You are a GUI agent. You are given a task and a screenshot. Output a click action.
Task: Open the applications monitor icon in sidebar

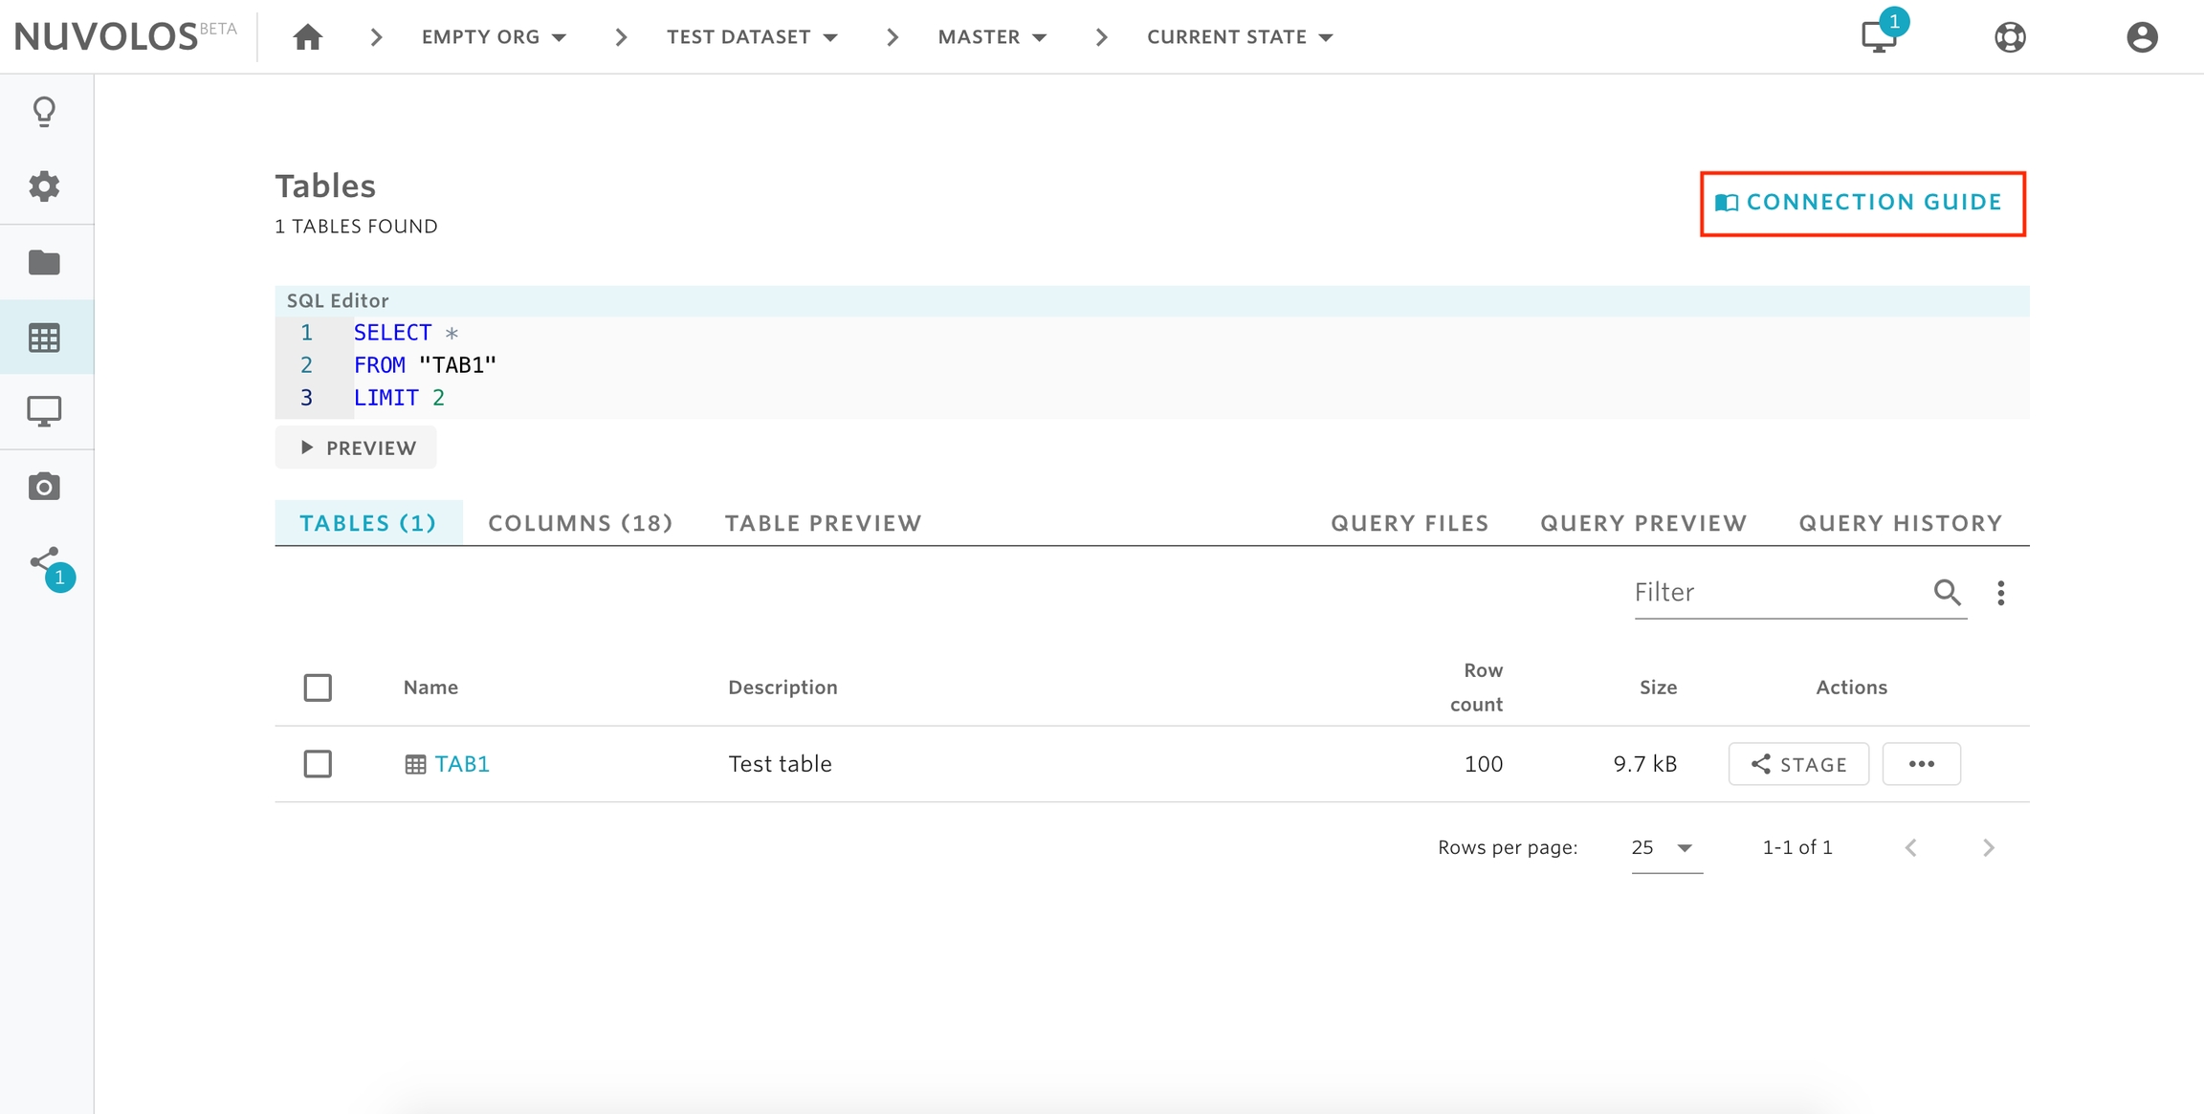pyautogui.click(x=44, y=411)
